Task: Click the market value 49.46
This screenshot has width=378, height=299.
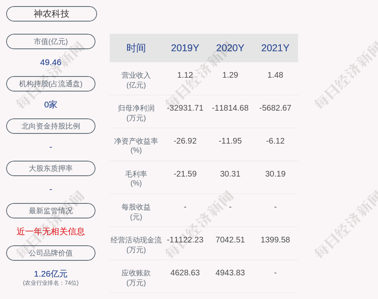Action: pos(51,62)
